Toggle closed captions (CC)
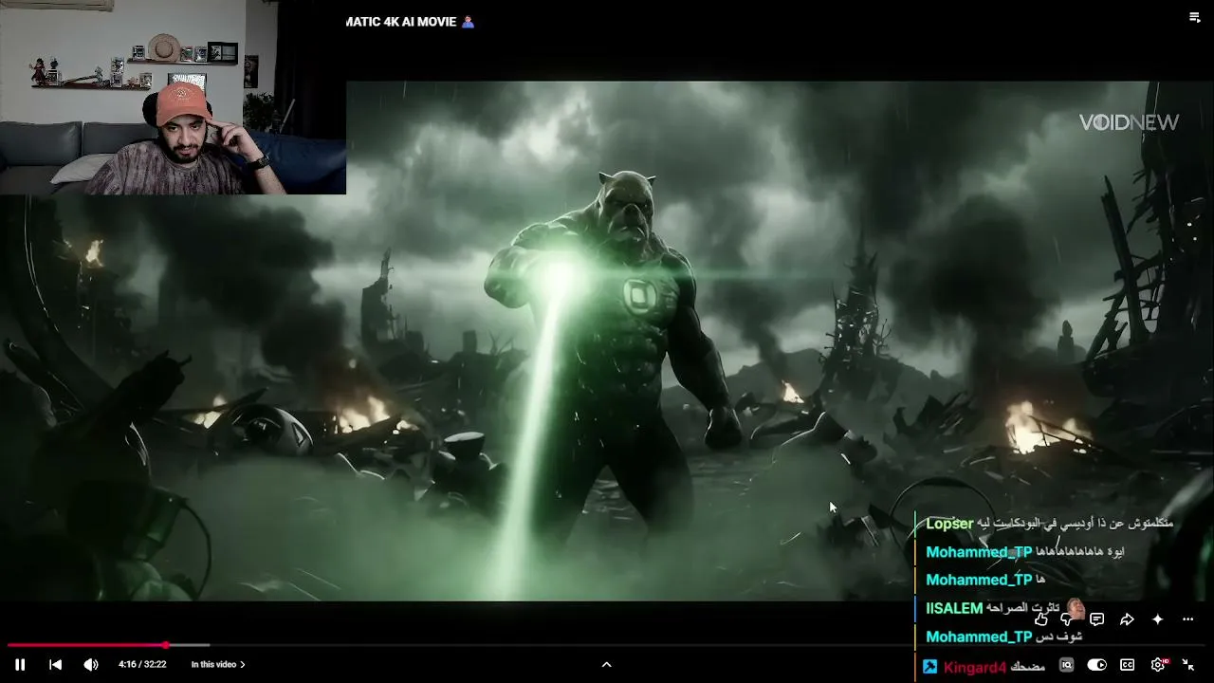 pos(1127,665)
